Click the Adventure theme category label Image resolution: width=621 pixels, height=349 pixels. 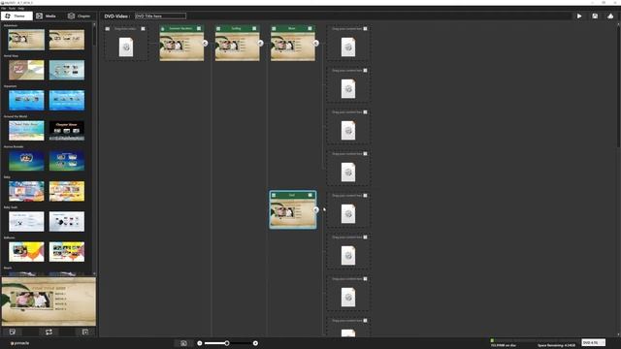11,26
